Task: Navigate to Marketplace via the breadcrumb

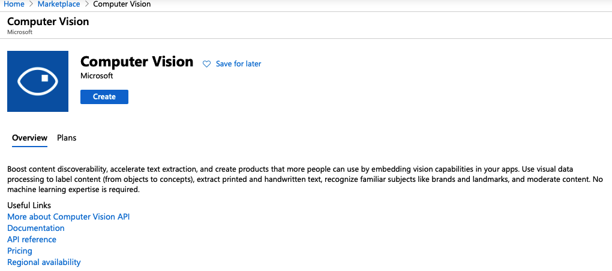Action: pyautogui.click(x=58, y=4)
